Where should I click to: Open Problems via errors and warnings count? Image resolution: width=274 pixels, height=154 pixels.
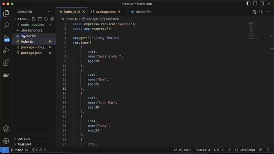tap(39, 150)
